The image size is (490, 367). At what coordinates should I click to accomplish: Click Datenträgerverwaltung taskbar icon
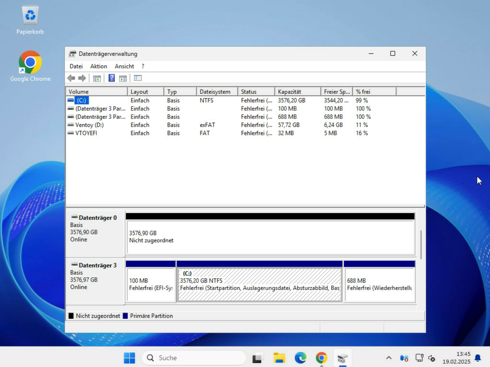[343, 358]
